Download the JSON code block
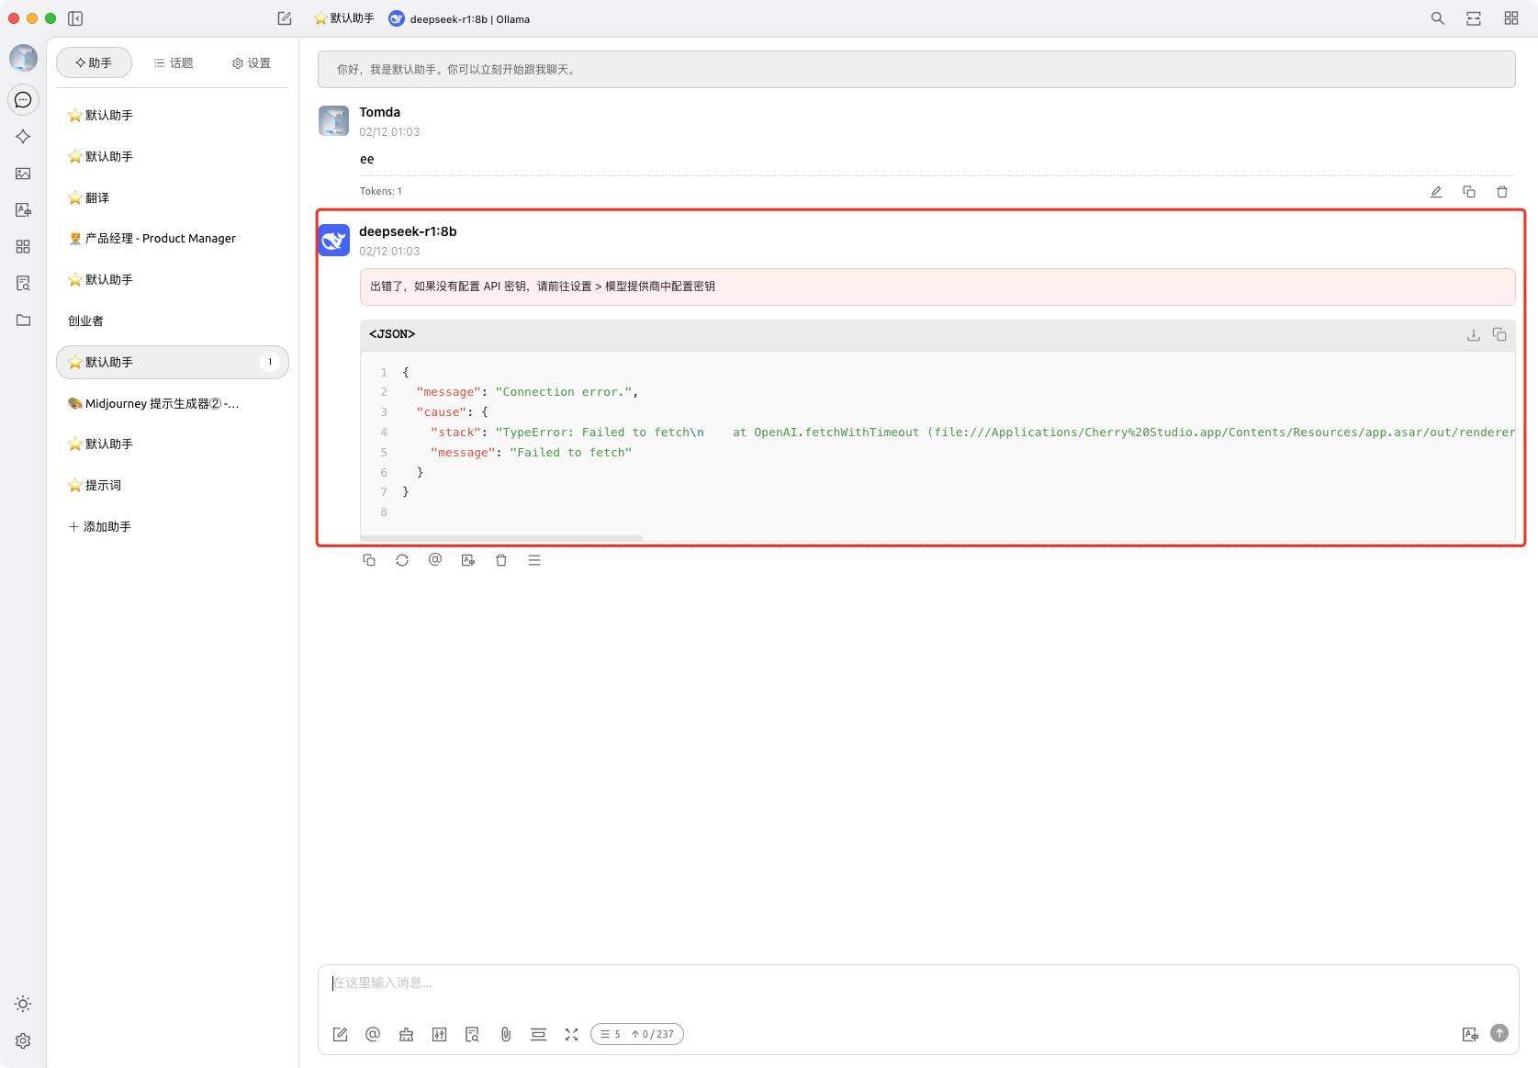Screen dimensions: 1538x1068 [x=1474, y=335]
